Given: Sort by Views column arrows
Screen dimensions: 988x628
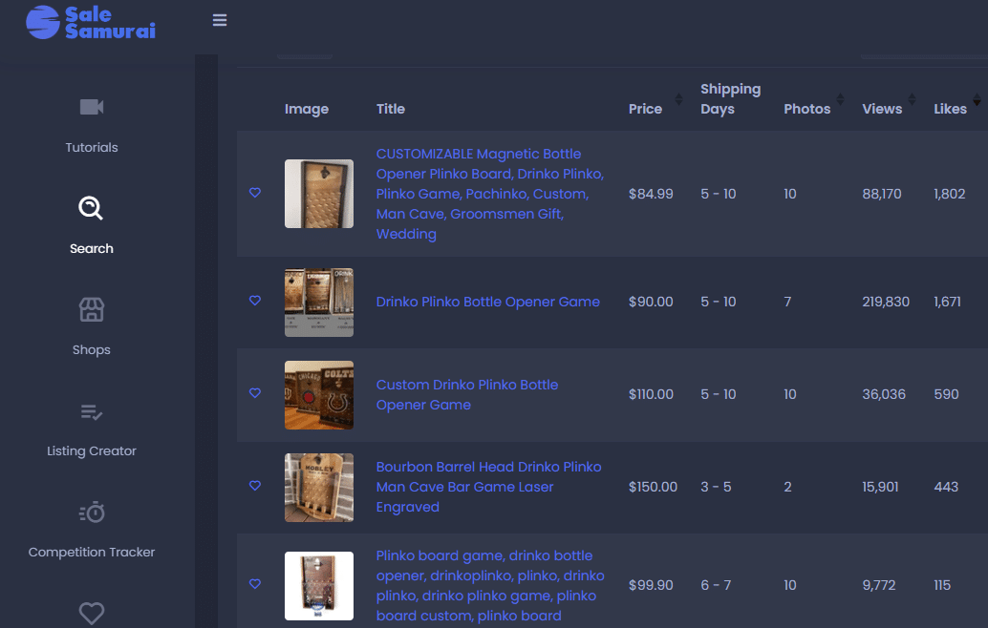Looking at the screenshot, I should tap(912, 99).
